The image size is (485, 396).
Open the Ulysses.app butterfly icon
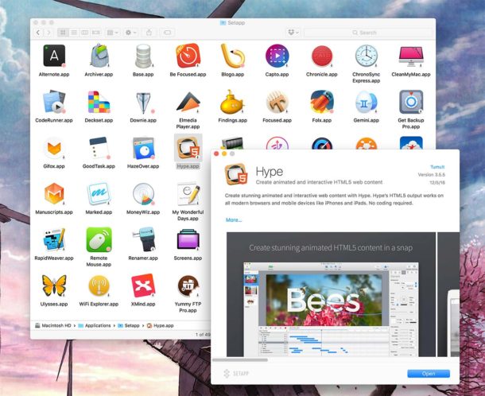click(x=54, y=285)
